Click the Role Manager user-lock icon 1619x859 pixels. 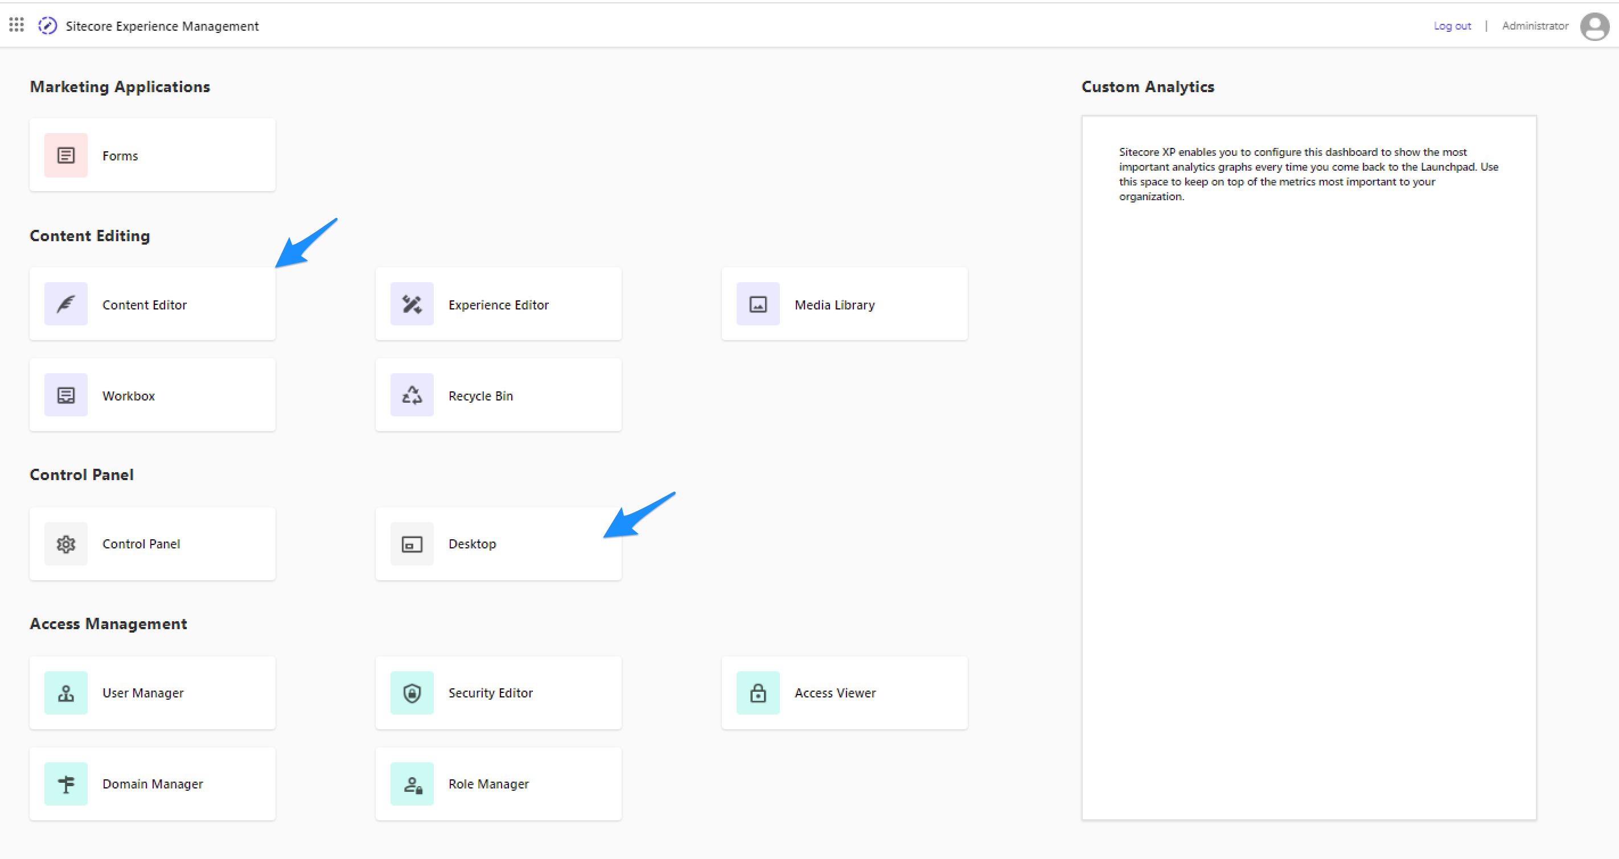click(x=412, y=784)
